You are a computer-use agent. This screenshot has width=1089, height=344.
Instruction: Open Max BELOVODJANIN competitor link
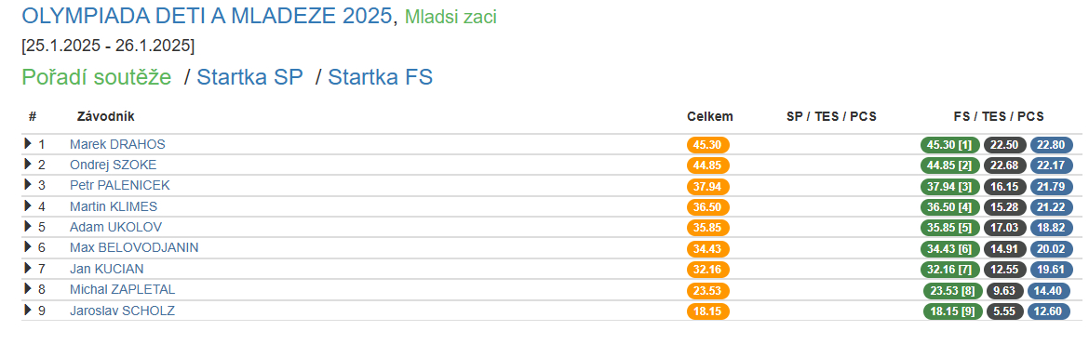pos(134,247)
